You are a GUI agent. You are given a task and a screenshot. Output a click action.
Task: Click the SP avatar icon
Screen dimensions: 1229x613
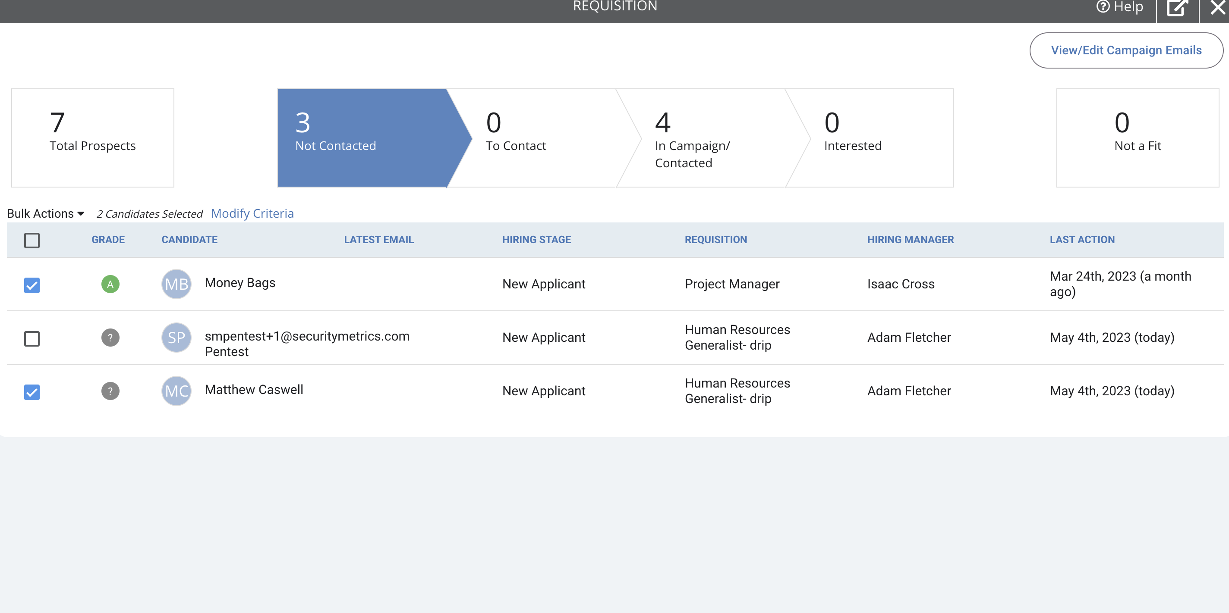point(176,338)
